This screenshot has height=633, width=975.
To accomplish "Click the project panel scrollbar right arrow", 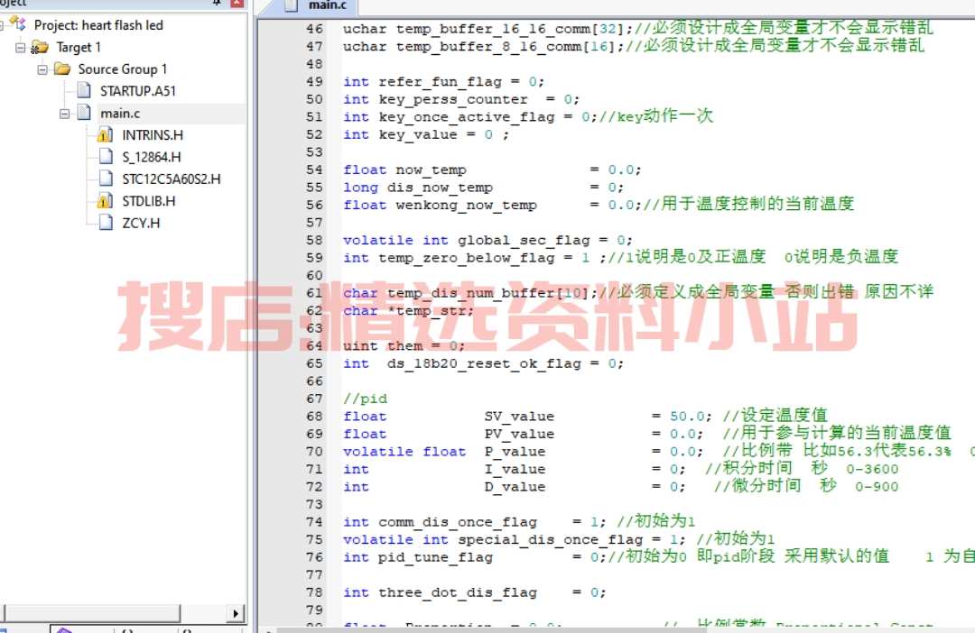I will pyautogui.click(x=236, y=614).
